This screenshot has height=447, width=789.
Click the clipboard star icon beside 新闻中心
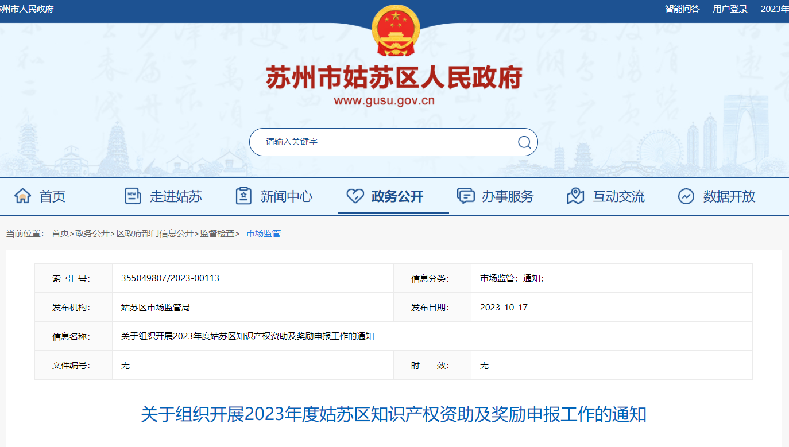click(x=243, y=196)
